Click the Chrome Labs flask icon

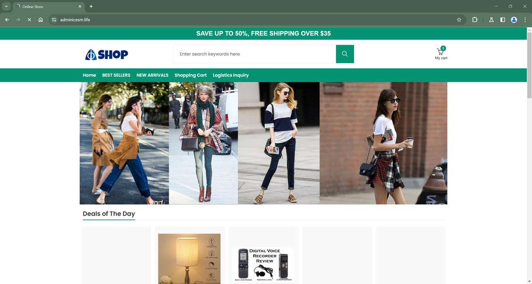coord(491,20)
